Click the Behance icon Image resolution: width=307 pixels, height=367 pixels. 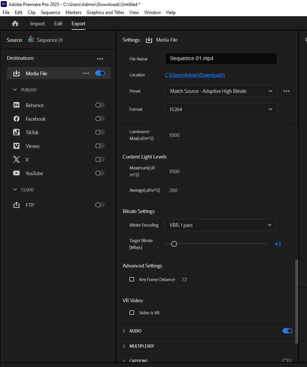click(16, 105)
